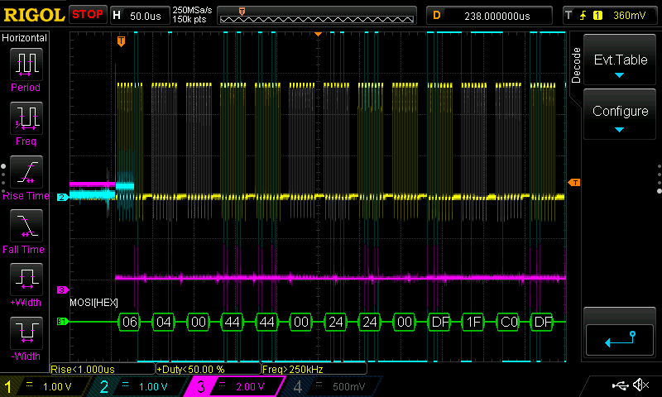The height and width of the screenshot is (397, 662).
Task: Select the +Width measurement icon
Action: coord(26,280)
